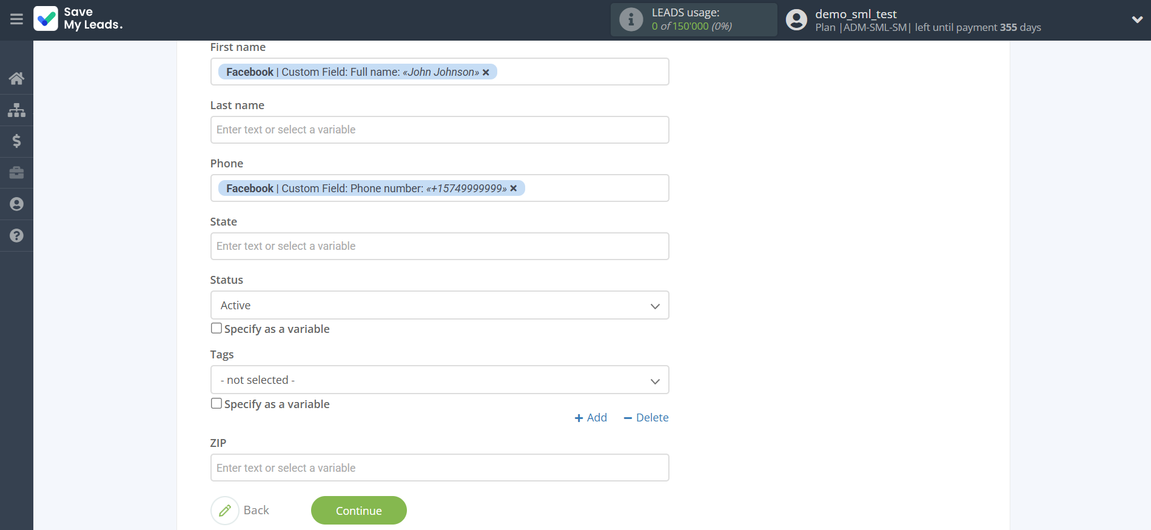
Task: Enable Specify as a variable under Tags
Action: point(216,404)
